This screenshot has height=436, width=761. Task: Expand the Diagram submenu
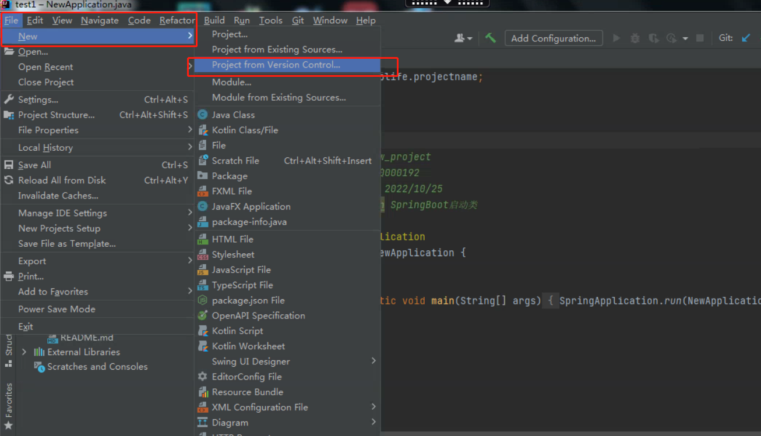click(287, 423)
